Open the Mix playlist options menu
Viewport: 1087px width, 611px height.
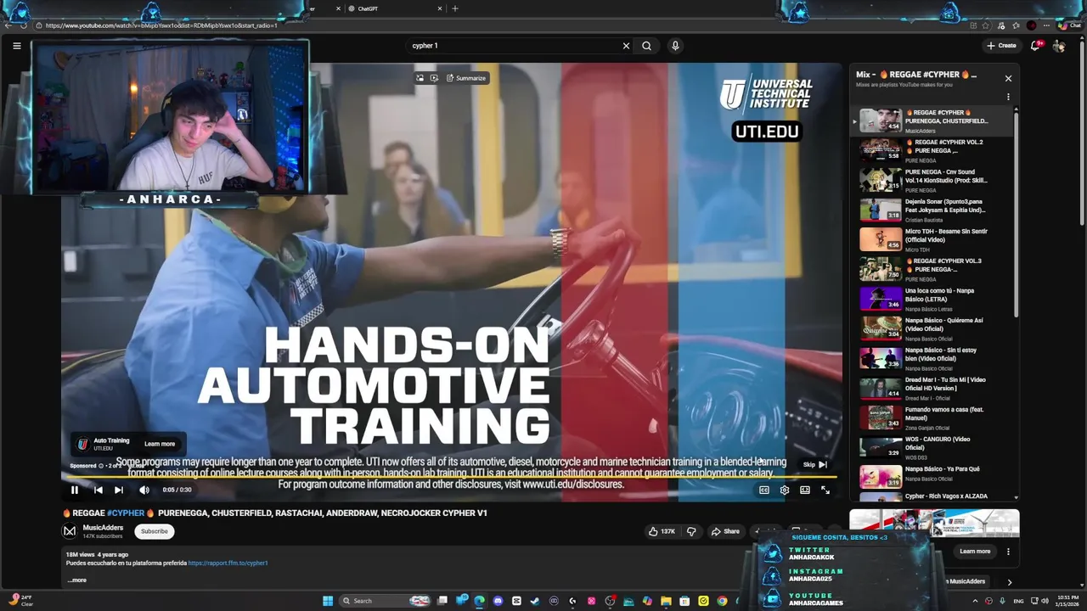[1008, 97]
